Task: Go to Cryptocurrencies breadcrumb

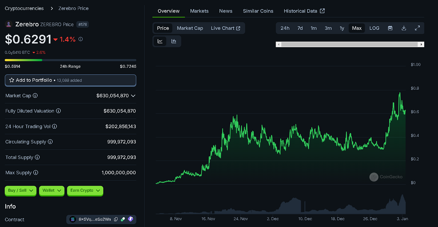Action: (x=24, y=8)
